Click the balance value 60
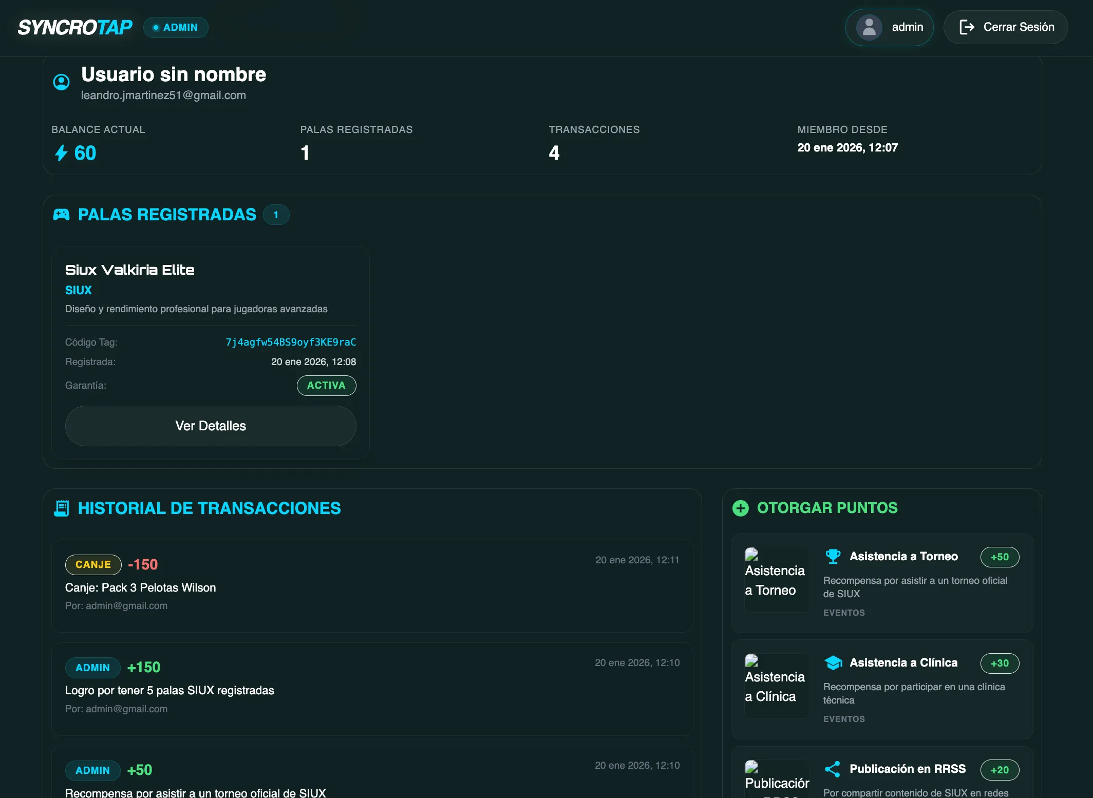 coord(85,153)
